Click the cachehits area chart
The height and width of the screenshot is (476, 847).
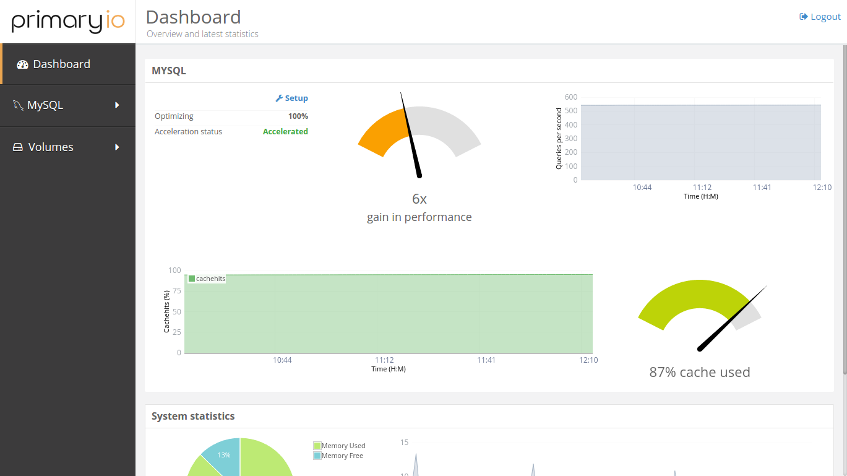(389, 313)
